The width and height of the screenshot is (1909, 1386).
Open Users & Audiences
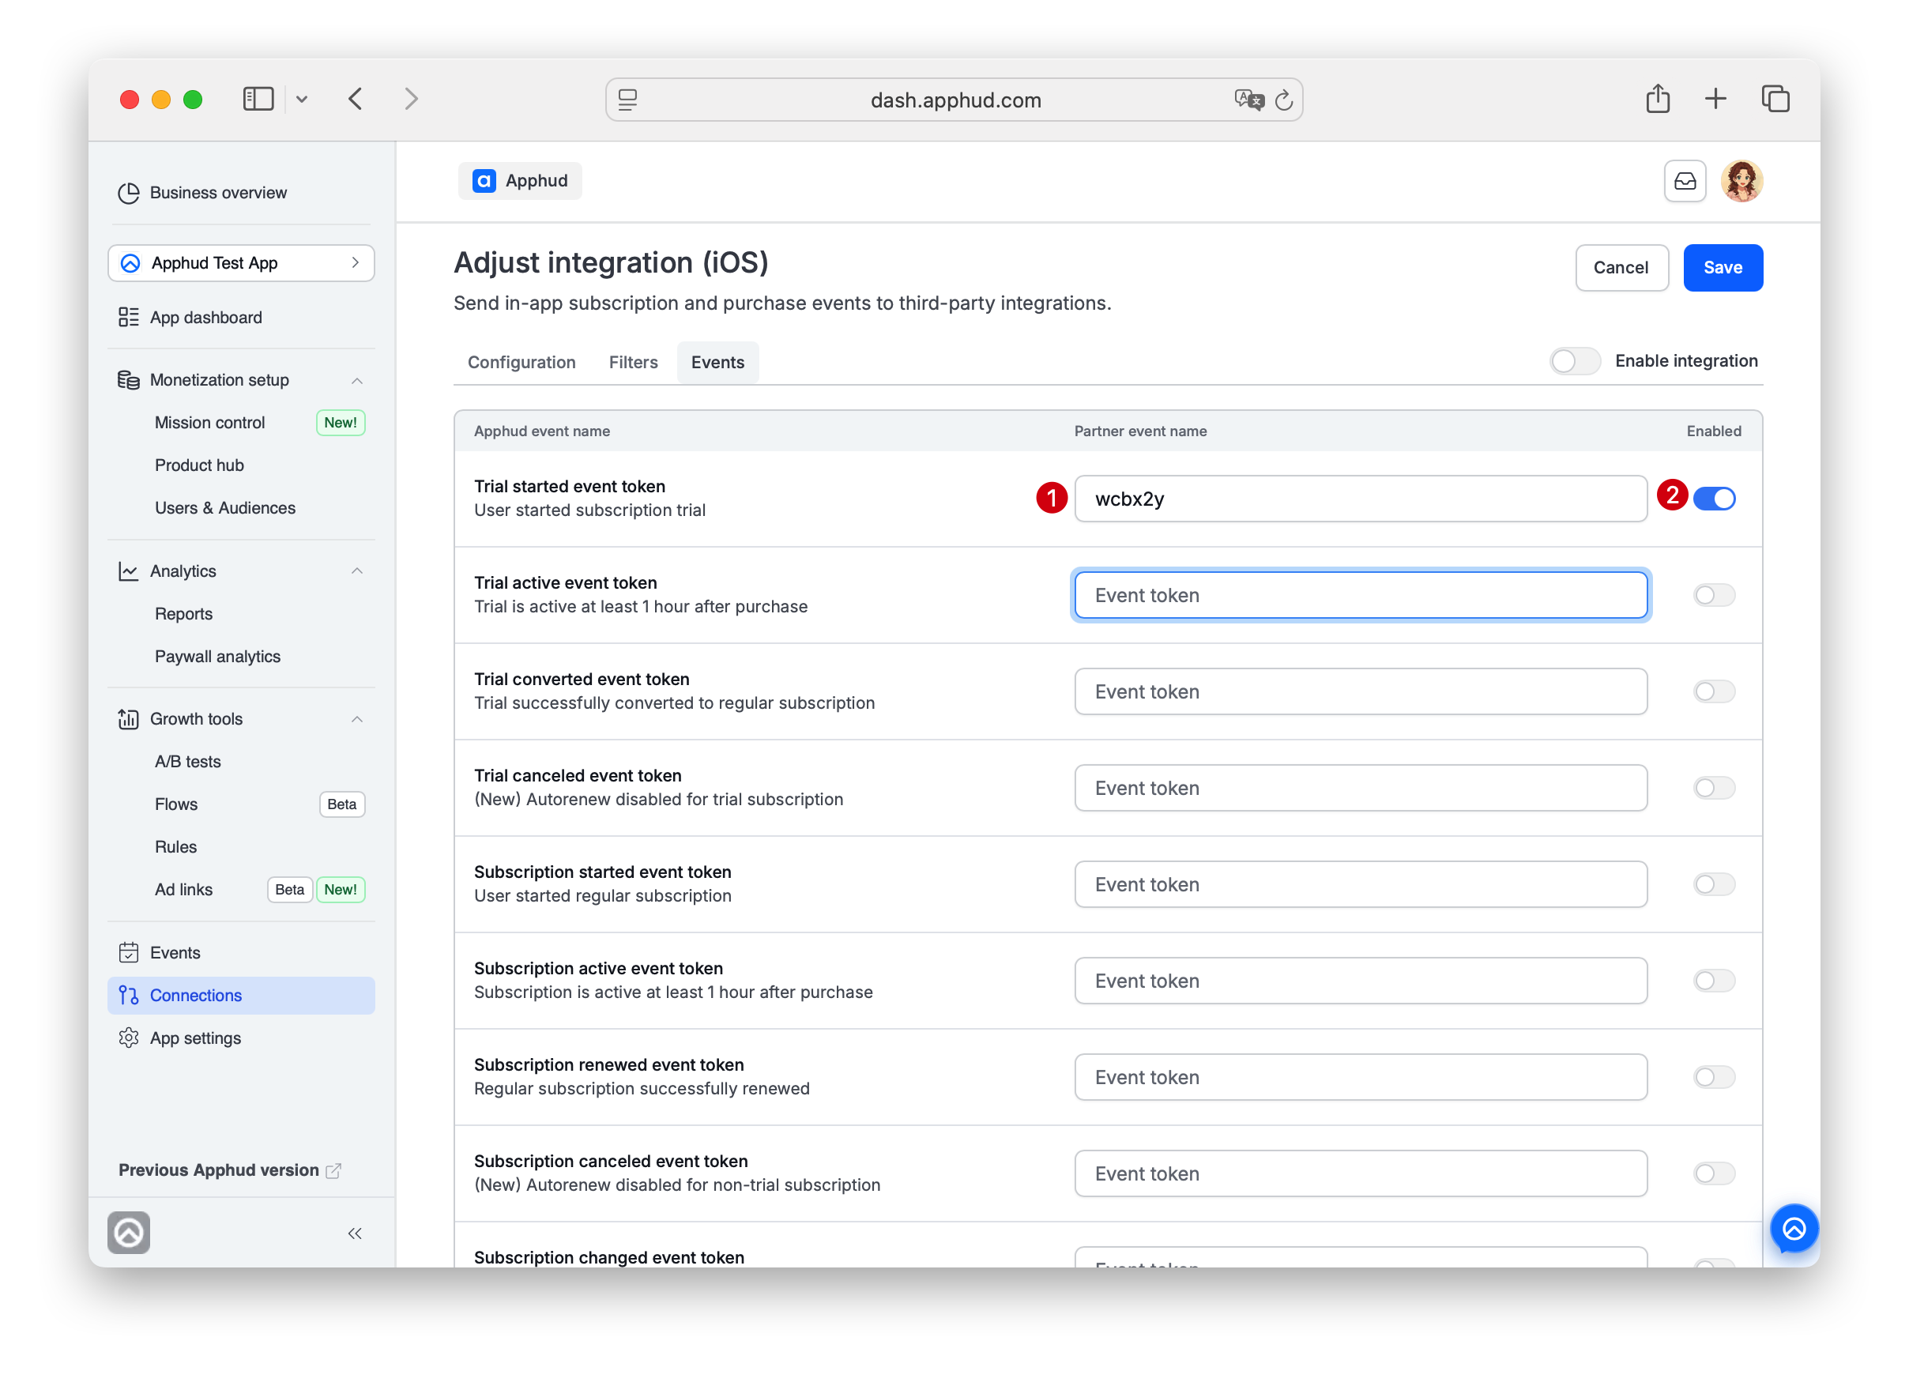(x=224, y=508)
